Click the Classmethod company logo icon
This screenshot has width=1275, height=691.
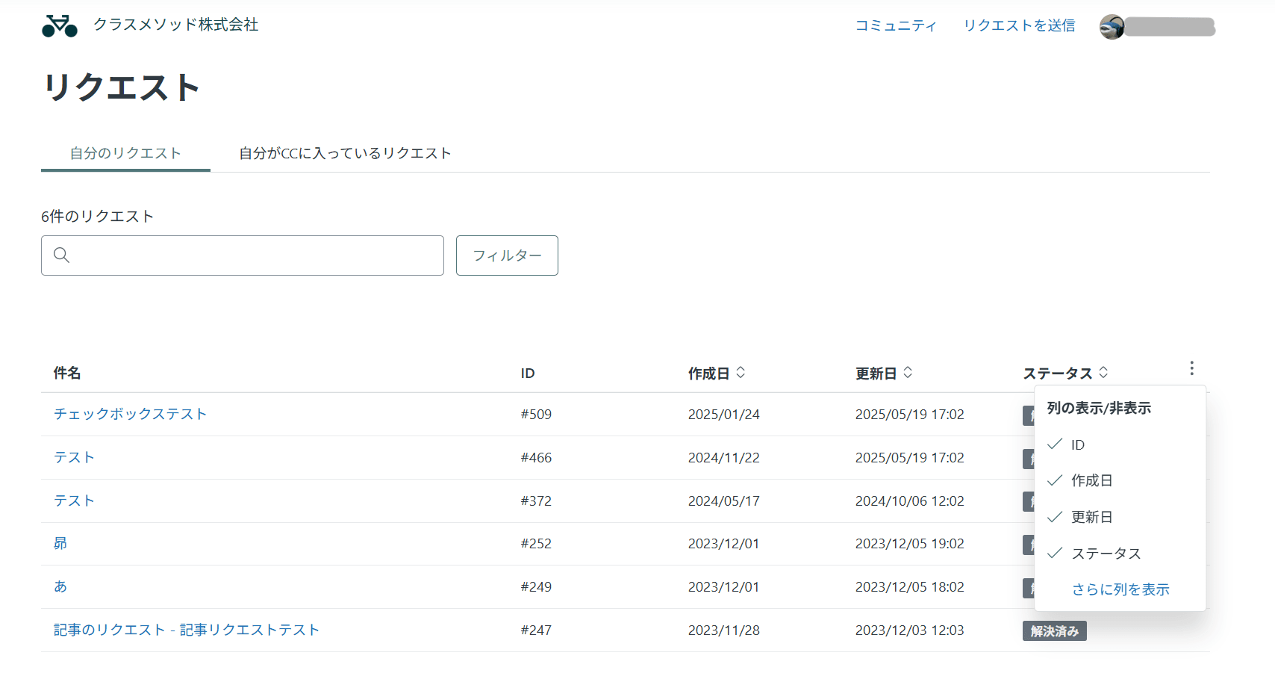[60, 25]
